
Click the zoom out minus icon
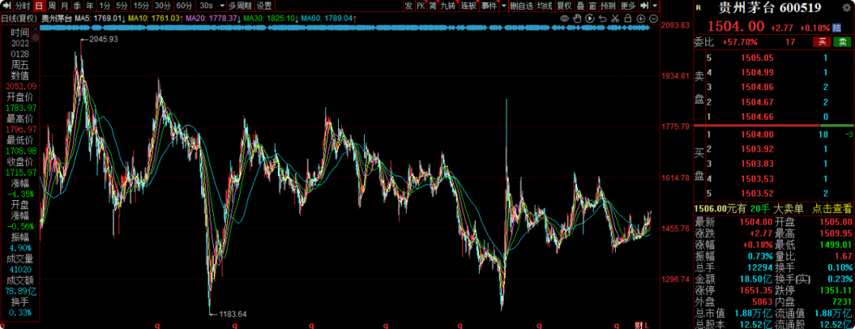(x=653, y=18)
